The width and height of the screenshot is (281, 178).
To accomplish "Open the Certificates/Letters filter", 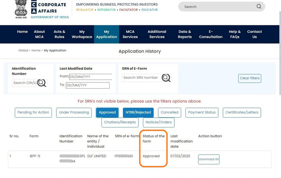I will coord(242,112).
